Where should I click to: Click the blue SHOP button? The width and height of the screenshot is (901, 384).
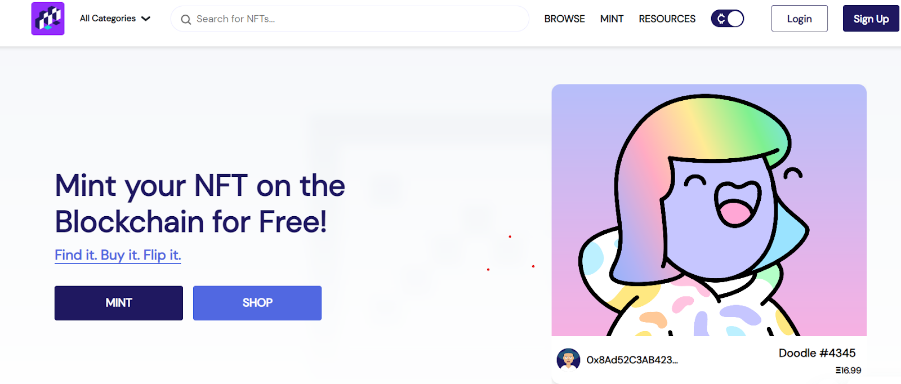pos(257,303)
